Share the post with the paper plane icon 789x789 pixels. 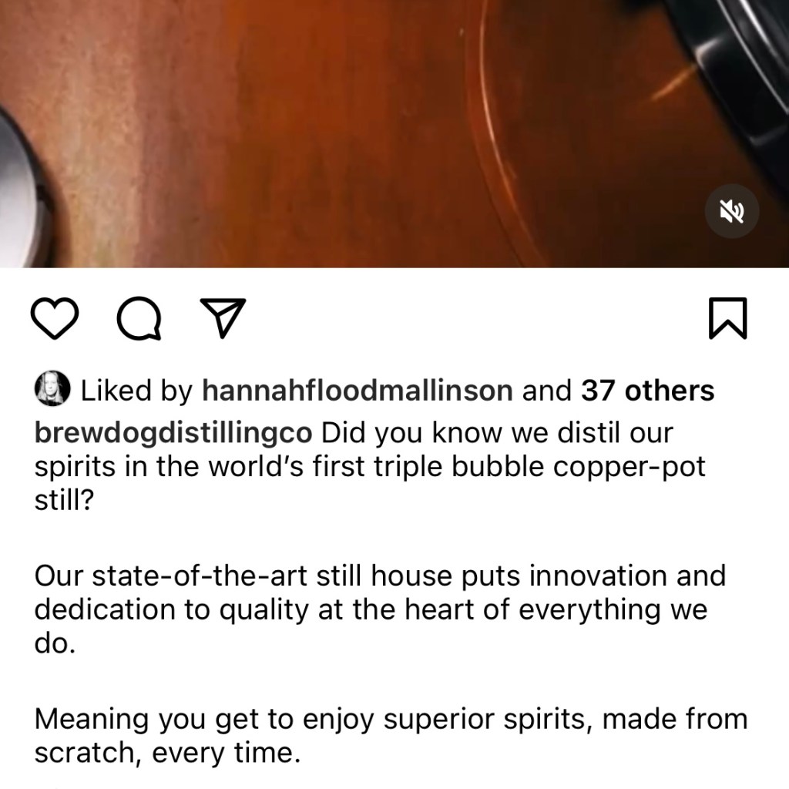[x=223, y=317]
